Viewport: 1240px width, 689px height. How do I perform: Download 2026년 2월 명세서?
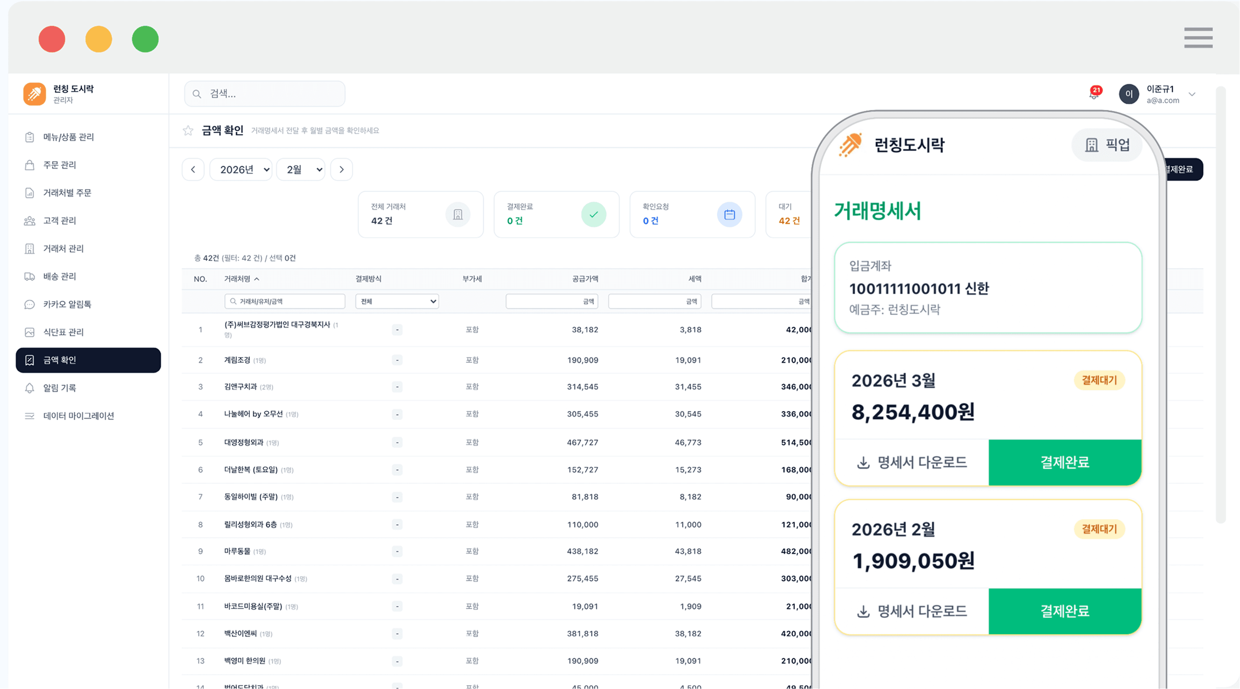(x=912, y=612)
